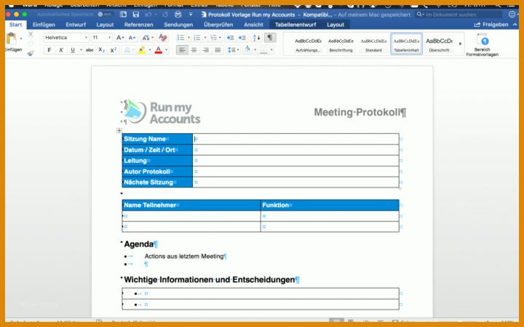Viewport: 524px width, 327px height.
Task: Click the Save floppy disk icon
Action: point(135,15)
